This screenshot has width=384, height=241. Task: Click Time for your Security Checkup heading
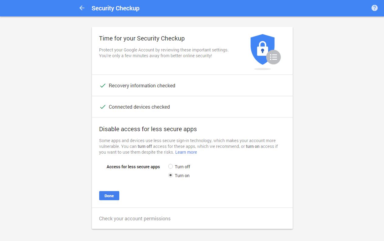click(142, 38)
